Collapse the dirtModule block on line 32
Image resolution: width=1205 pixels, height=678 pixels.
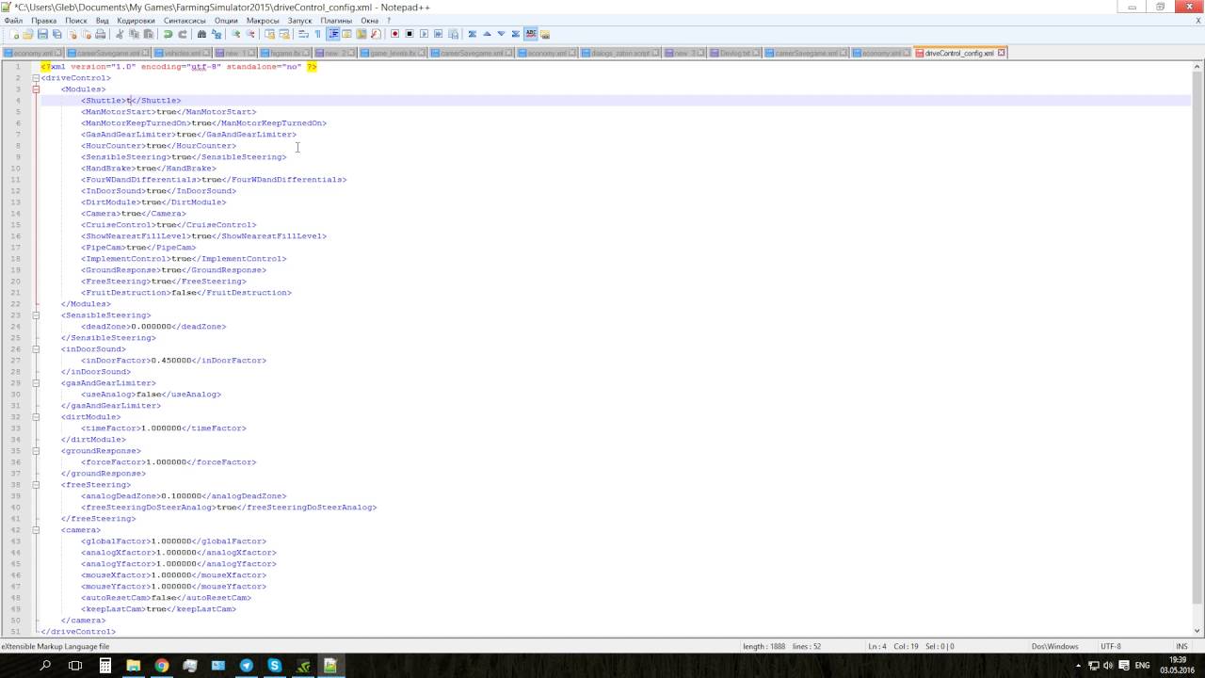coord(36,417)
